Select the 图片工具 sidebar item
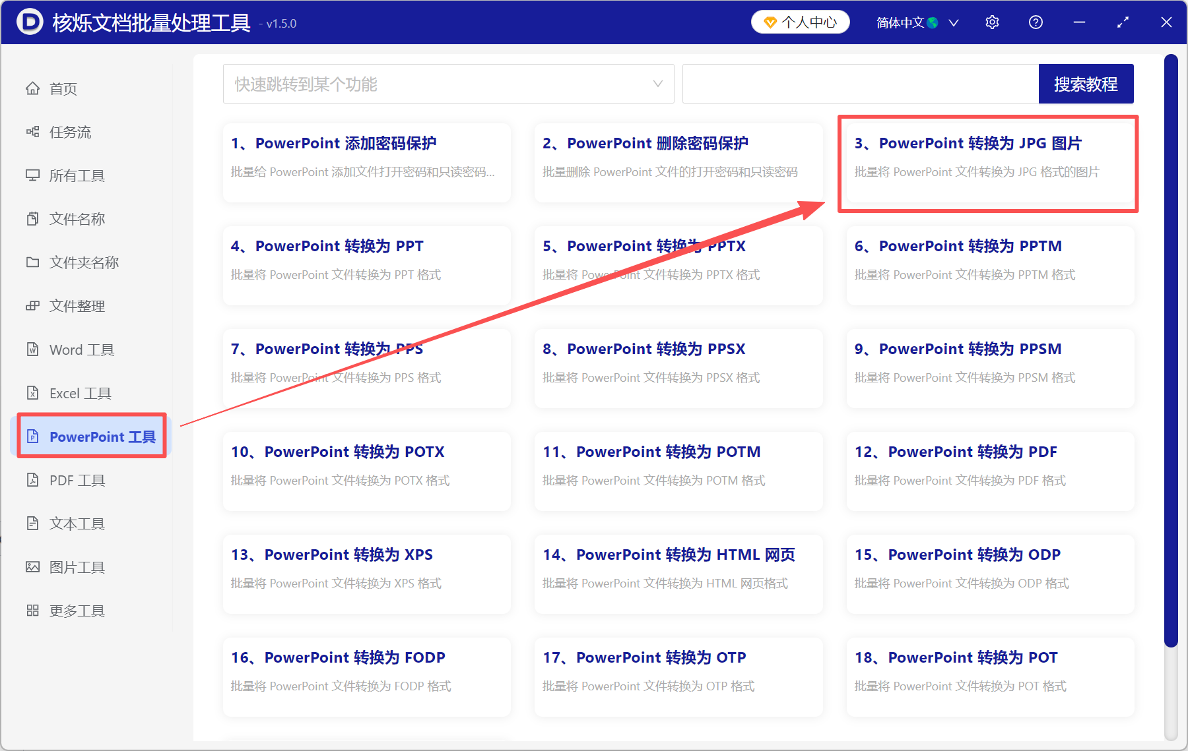Image resolution: width=1188 pixels, height=751 pixels. click(77, 566)
